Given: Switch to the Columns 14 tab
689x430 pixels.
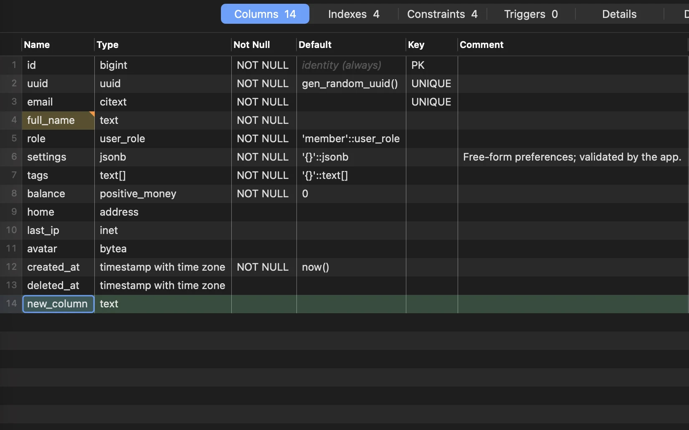Looking at the screenshot, I should coord(265,14).
